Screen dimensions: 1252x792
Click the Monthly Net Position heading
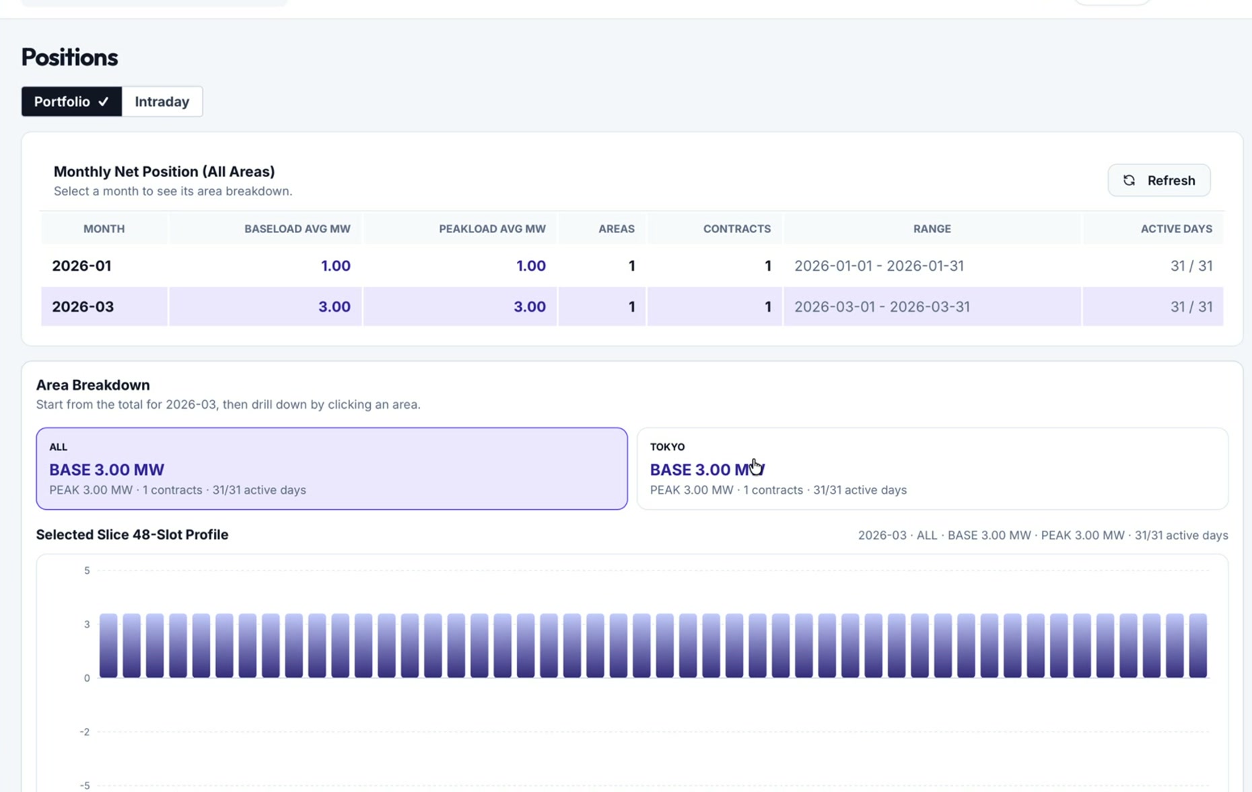(164, 171)
